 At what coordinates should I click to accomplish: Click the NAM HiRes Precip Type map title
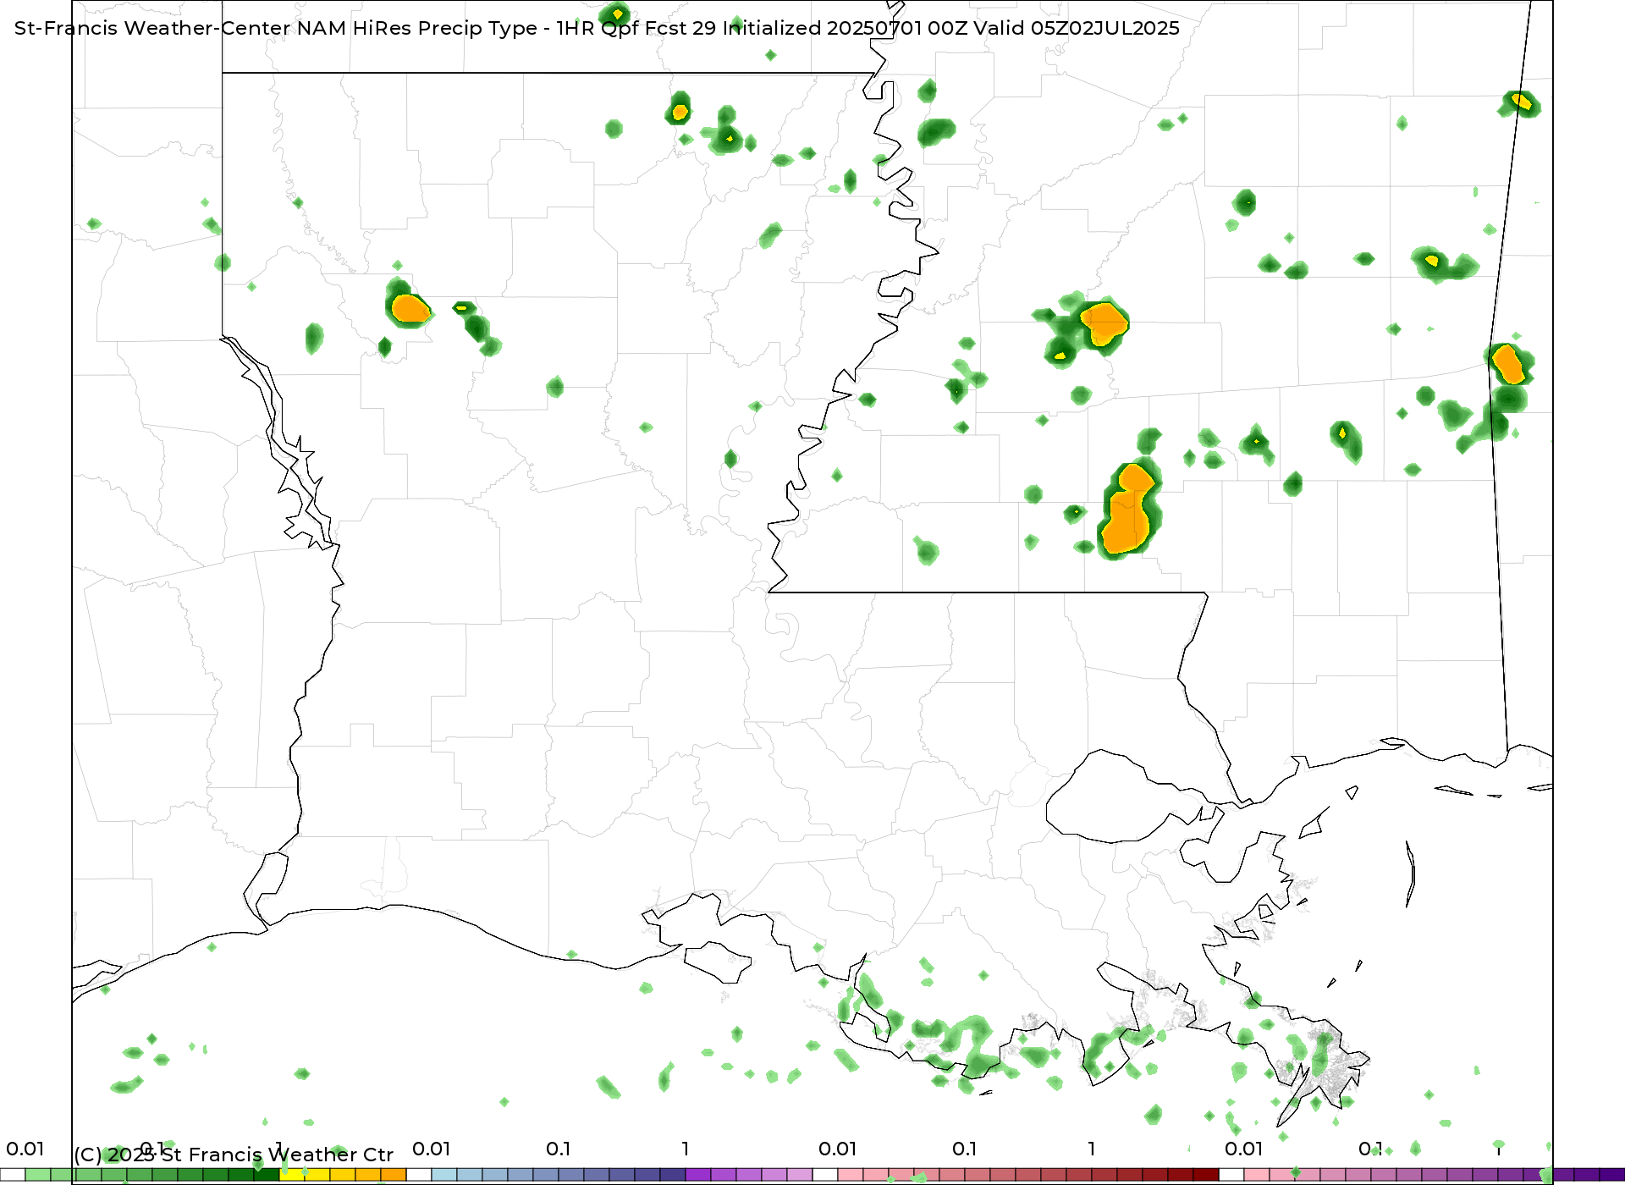coord(597,28)
